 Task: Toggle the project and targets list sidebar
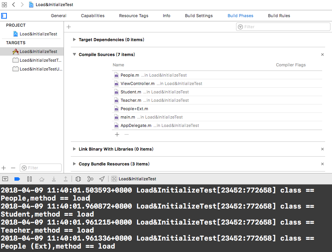click(4, 16)
